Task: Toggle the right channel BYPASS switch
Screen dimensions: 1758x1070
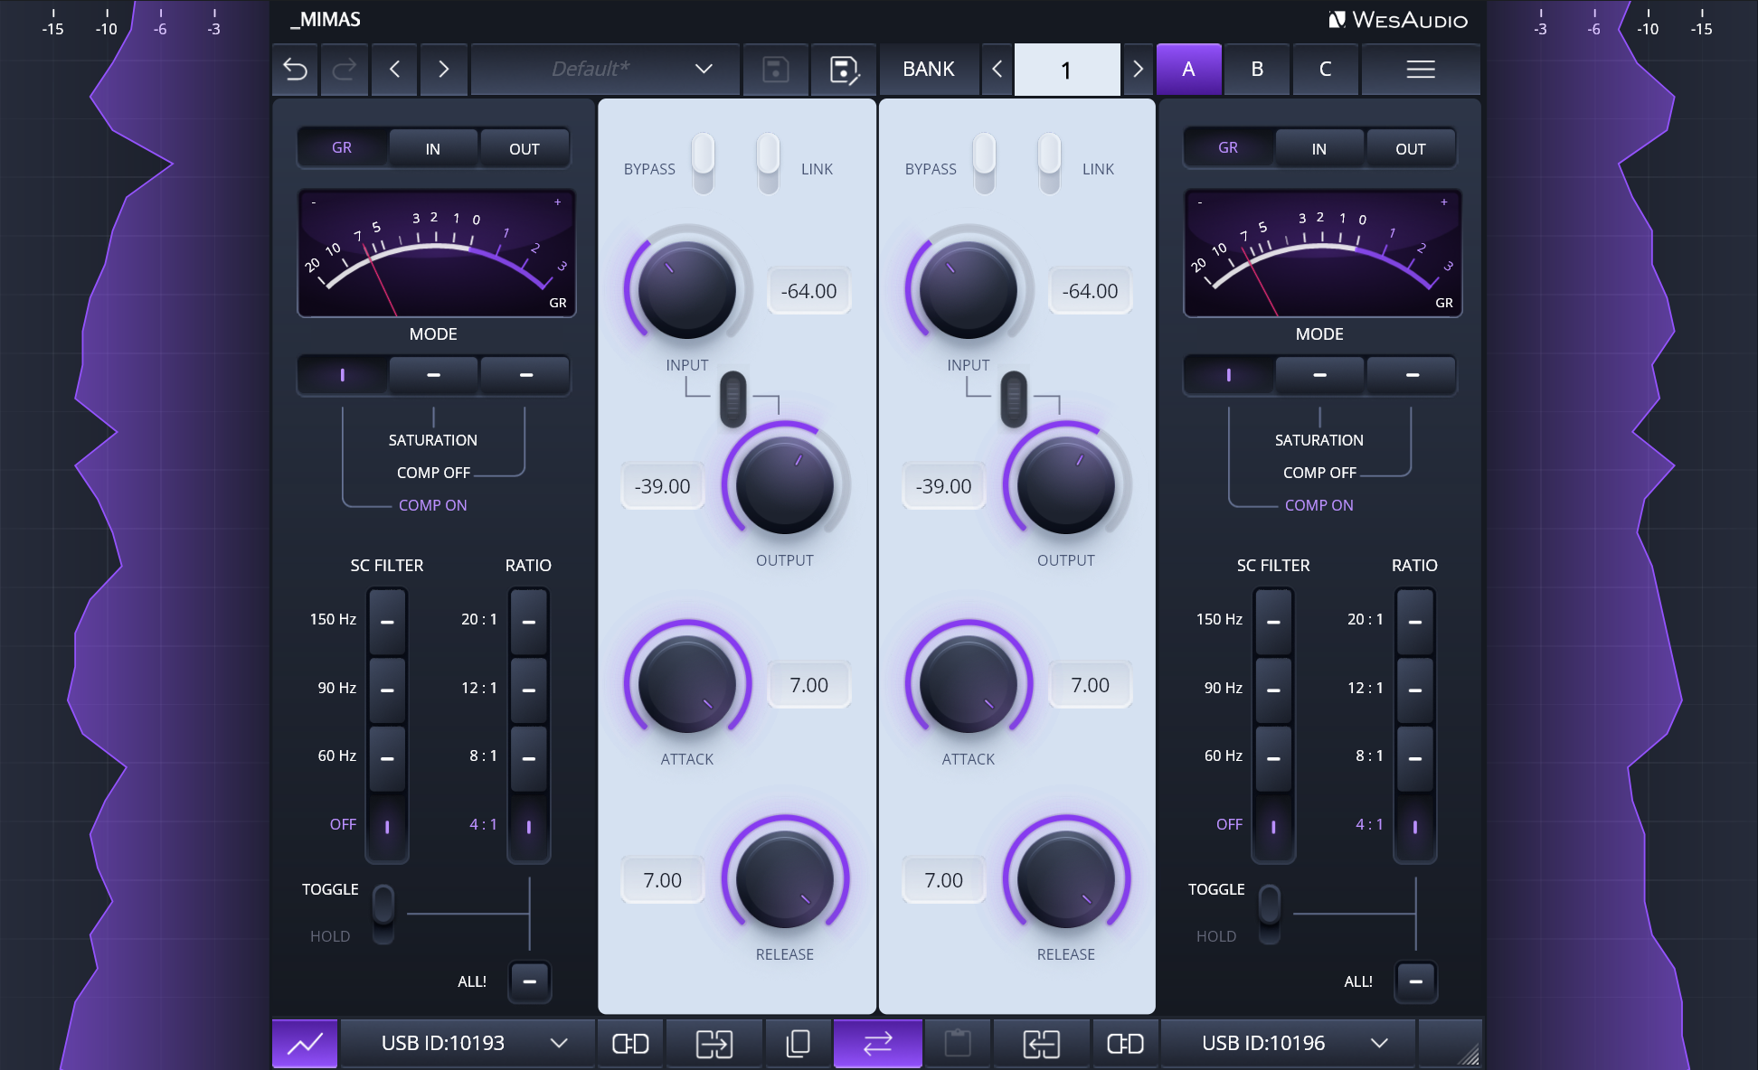Action: point(984,162)
